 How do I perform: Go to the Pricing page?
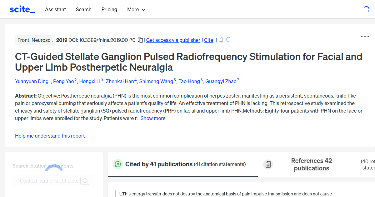(109, 10)
